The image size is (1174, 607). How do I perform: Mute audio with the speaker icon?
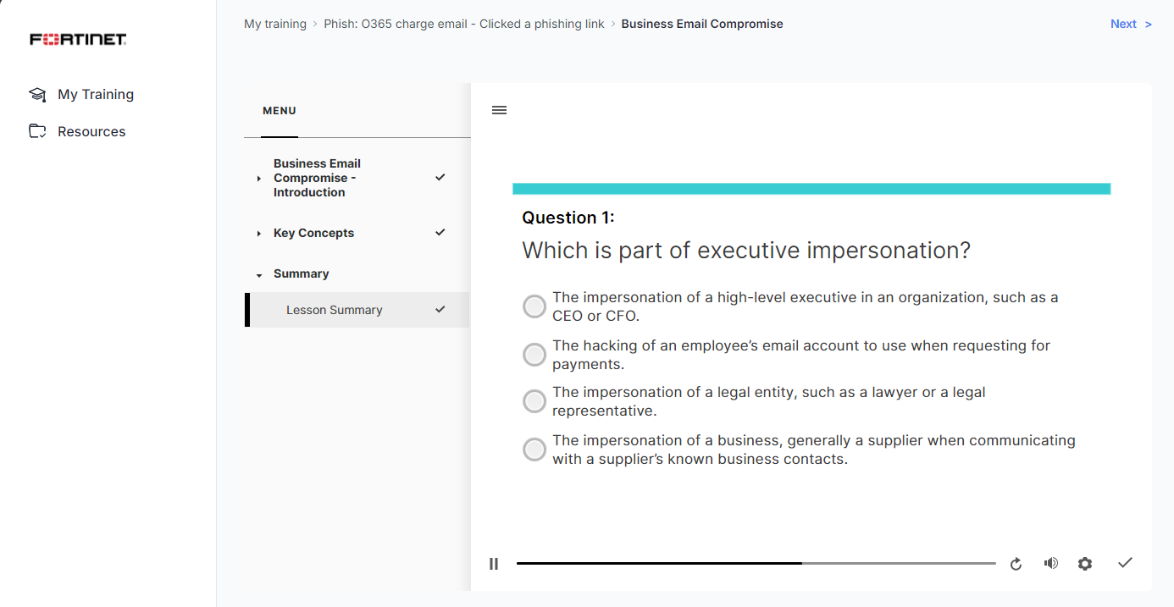coord(1050,563)
